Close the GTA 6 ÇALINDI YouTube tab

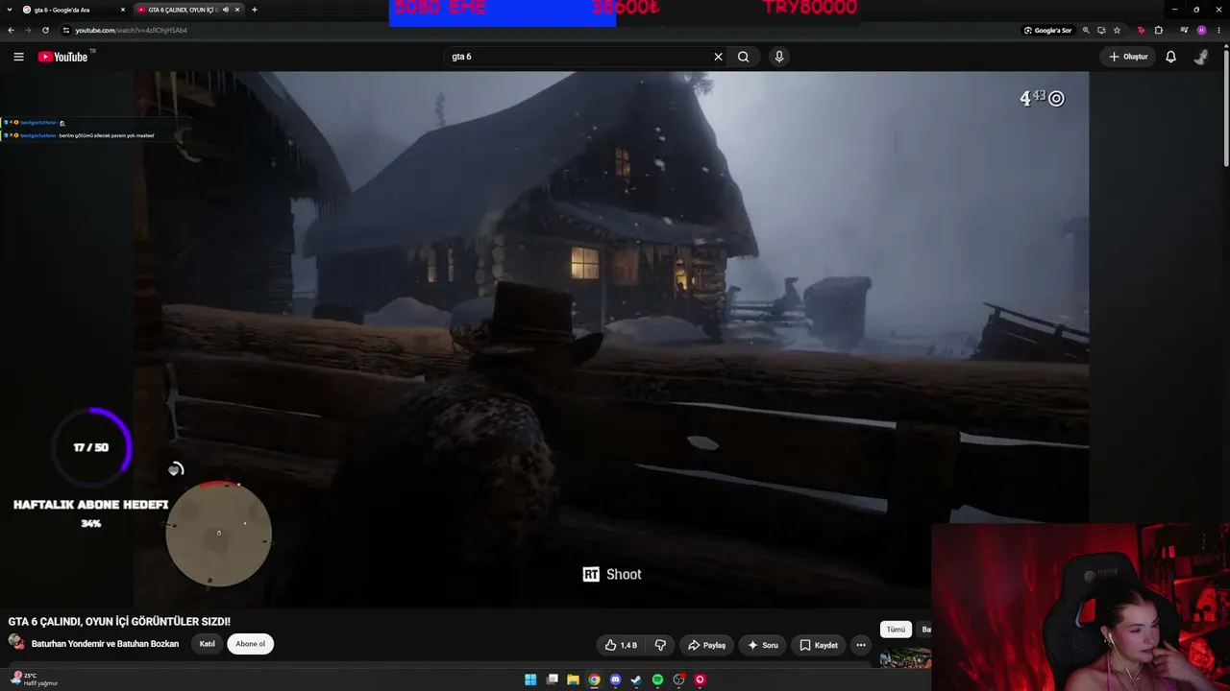pyautogui.click(x=237, y=10)
